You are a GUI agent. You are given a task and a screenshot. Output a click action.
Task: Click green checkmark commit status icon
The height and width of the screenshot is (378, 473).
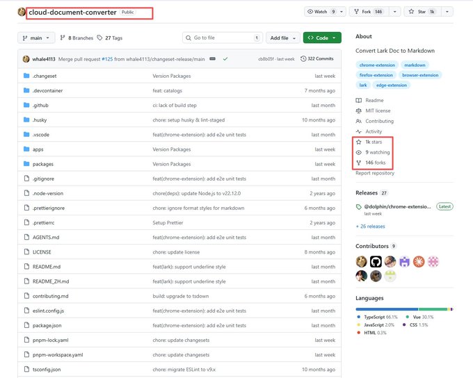[x=225, y=59]
